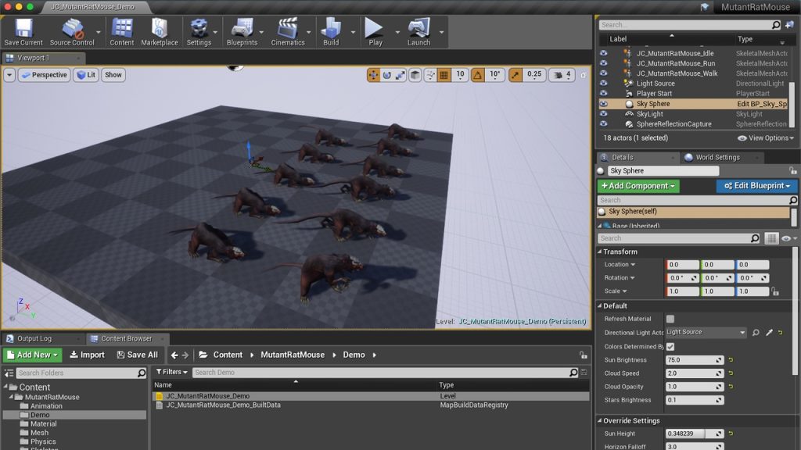Toggle sources panel icon beside Search Folders
Screen dimensions: 801x450
[x=9, y=373]
